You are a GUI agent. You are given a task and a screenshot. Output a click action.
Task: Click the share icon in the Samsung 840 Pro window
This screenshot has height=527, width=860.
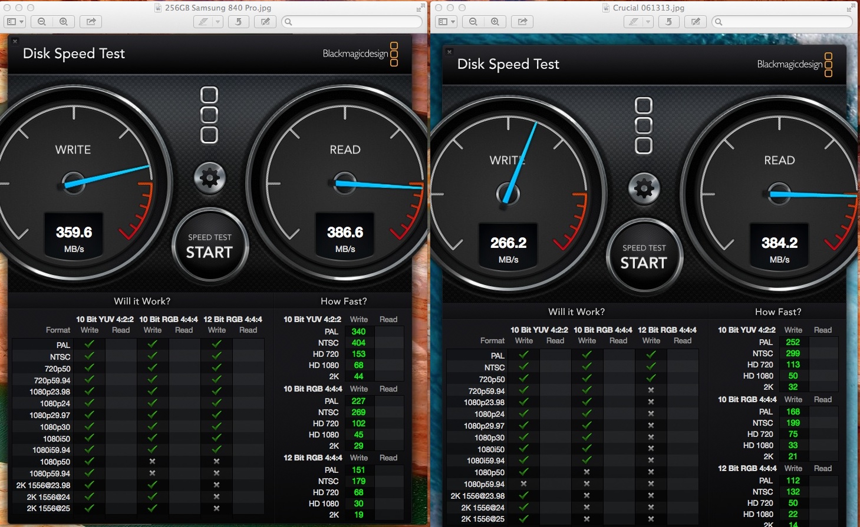(x=90, y=21)
